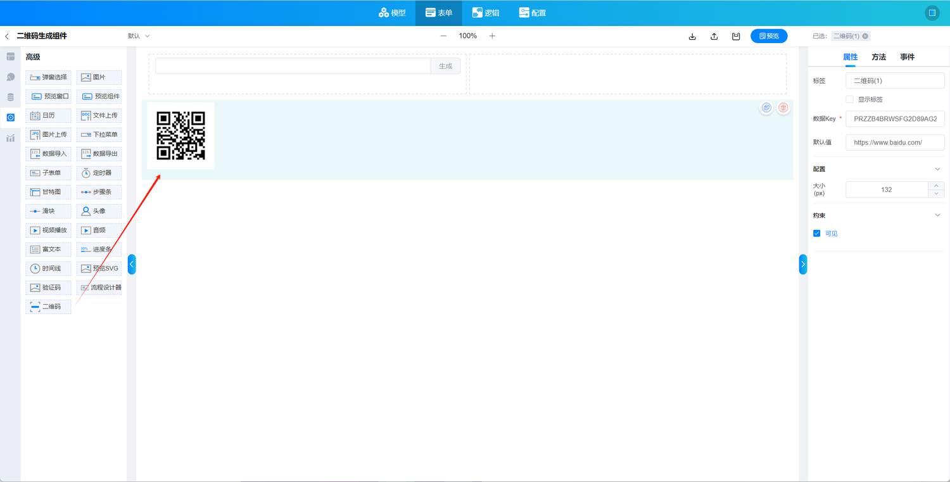Screen dimensions: 950x482
Task: Switch to the 逻辑 top tab
Action: click(486, 13)
